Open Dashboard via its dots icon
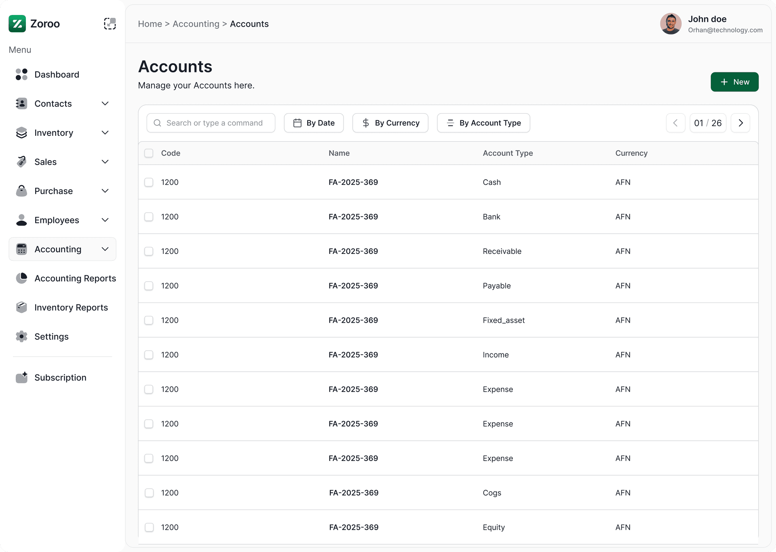The height and width of the screenshot is (552, 776). tap(21, 74)
